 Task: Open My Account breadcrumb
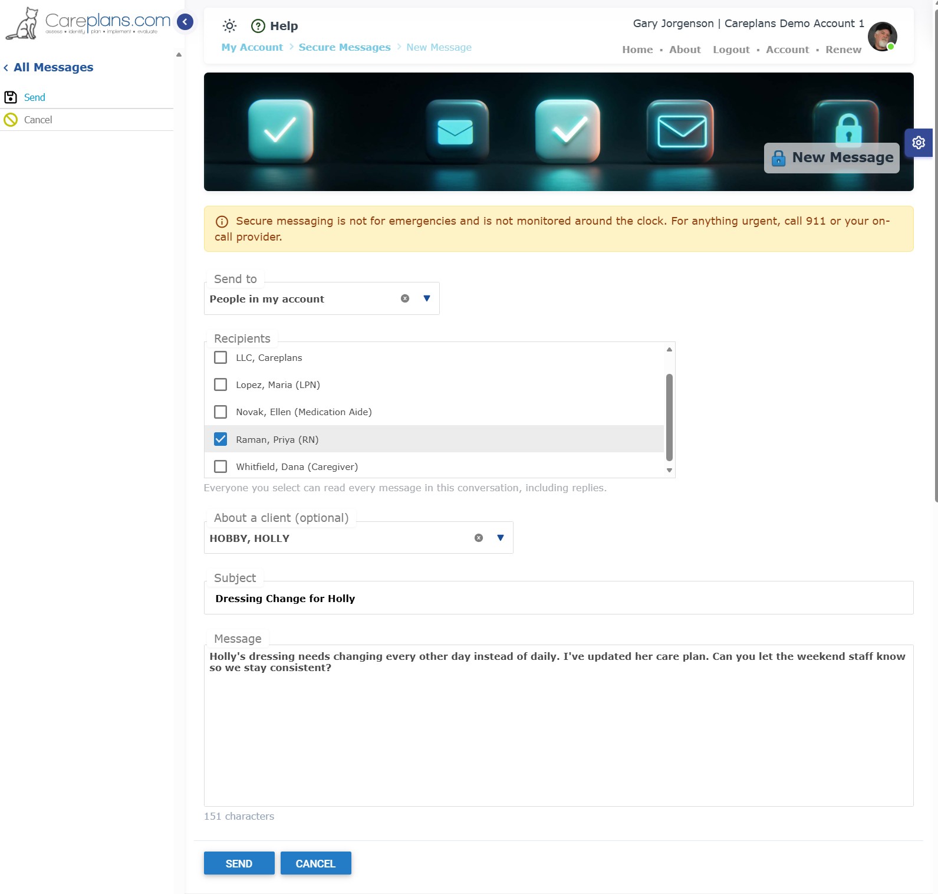(x=252, y=47)
